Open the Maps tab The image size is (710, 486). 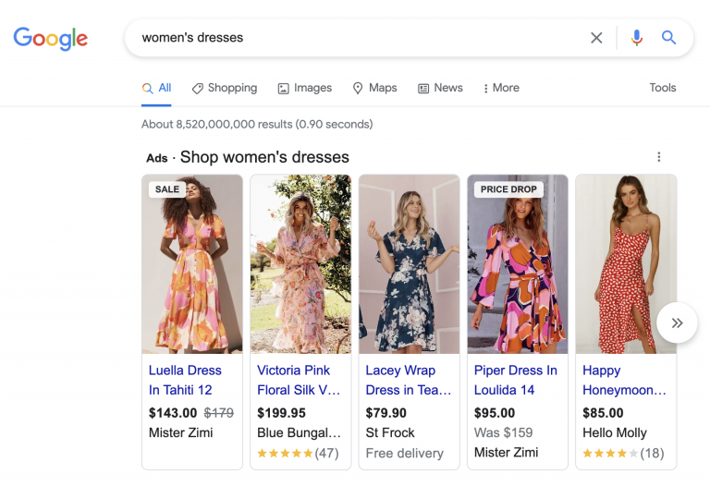point(374,88)
